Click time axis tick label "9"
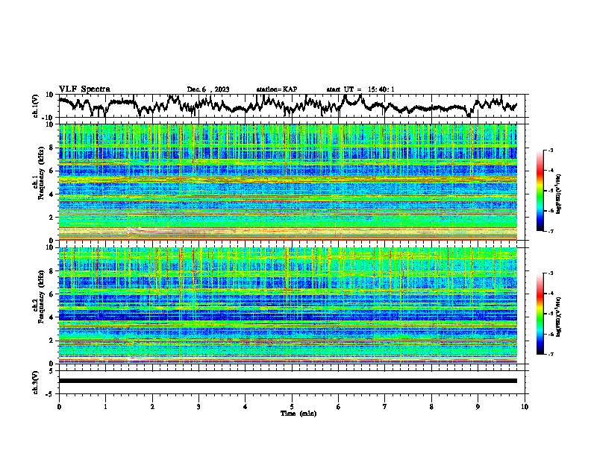Screen dimensions: 591x456 pos(478,407)
